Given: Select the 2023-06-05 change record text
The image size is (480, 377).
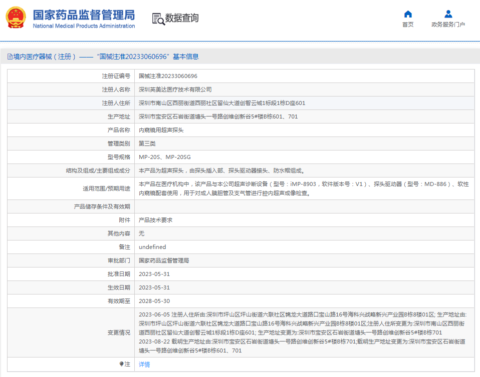Looking at the screenshot, I should [x=303, y=323].
